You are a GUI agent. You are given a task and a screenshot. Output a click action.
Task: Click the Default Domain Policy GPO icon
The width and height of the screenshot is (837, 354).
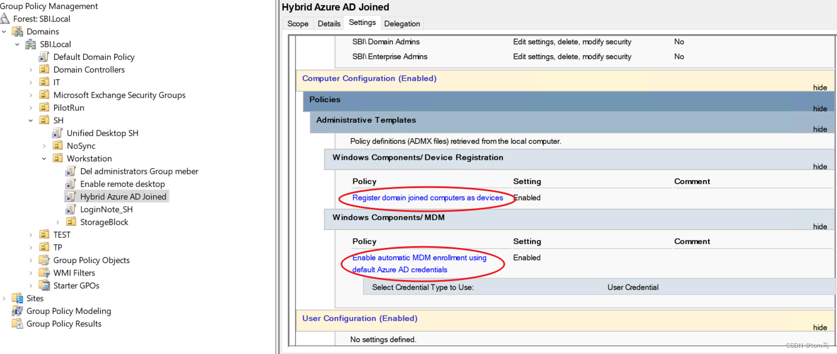(44, 57)
